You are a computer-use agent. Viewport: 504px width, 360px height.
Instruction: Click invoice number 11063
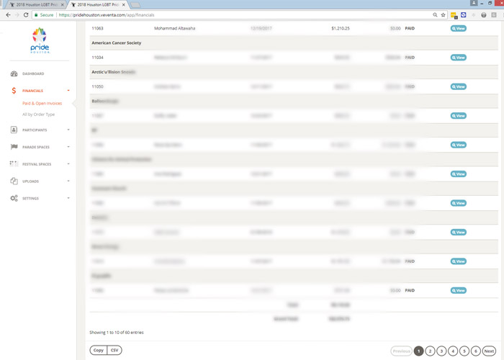tap(98, 28)
